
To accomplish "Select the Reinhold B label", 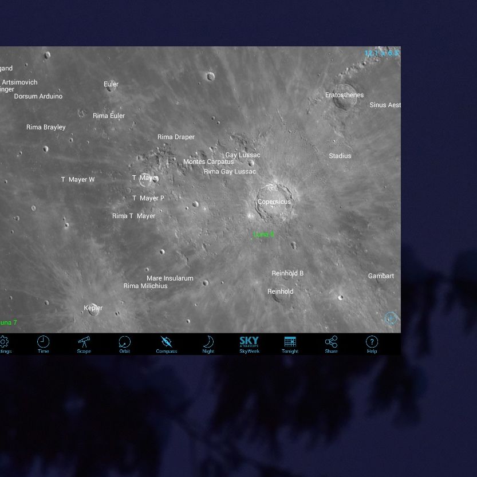I will 287,273.
